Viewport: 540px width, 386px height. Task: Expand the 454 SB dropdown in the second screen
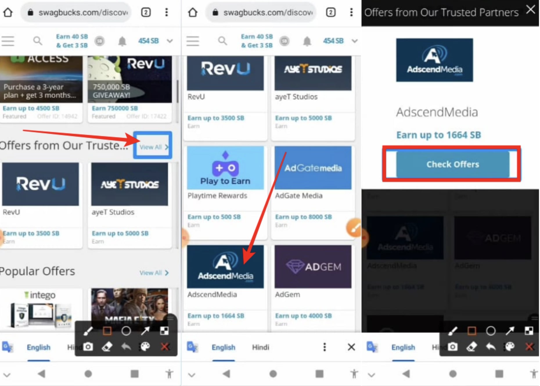pos(355,41)
